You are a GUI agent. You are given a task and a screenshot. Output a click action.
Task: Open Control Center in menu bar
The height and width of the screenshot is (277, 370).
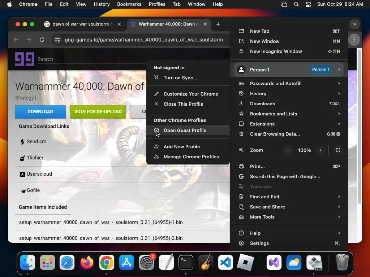pos(308,4)
